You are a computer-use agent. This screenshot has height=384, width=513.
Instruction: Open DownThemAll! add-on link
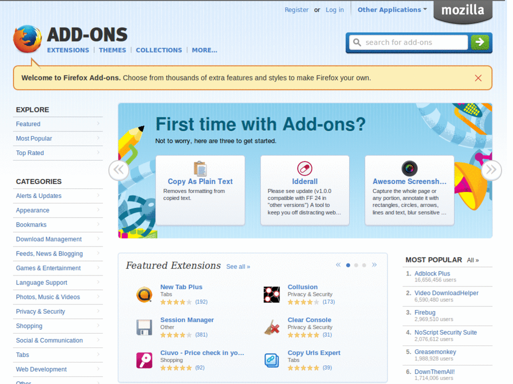tap(434, 372)
